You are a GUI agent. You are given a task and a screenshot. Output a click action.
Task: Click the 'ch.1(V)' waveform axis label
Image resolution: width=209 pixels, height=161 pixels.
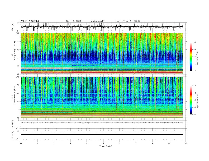tap(13, 27)
